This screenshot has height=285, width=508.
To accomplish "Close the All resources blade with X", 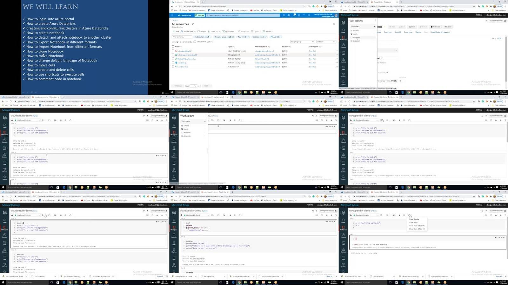I will click(334, 24).
